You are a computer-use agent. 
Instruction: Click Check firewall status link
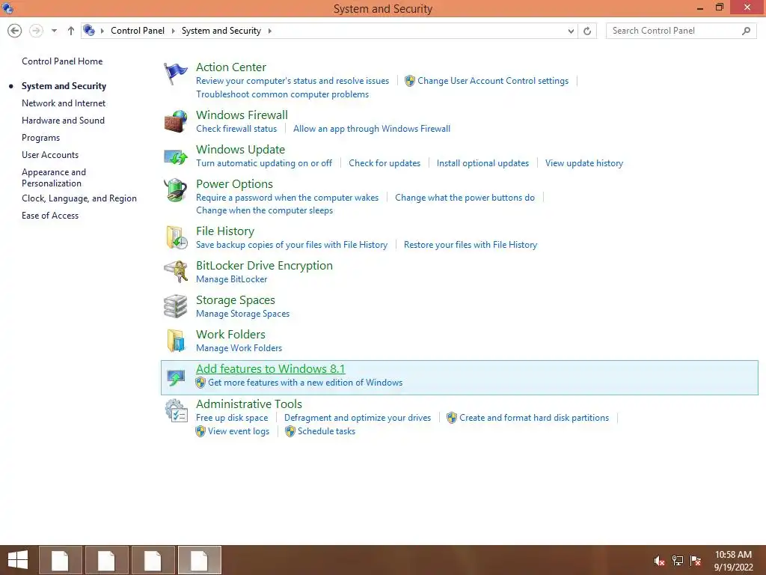[x=236, y=129]
